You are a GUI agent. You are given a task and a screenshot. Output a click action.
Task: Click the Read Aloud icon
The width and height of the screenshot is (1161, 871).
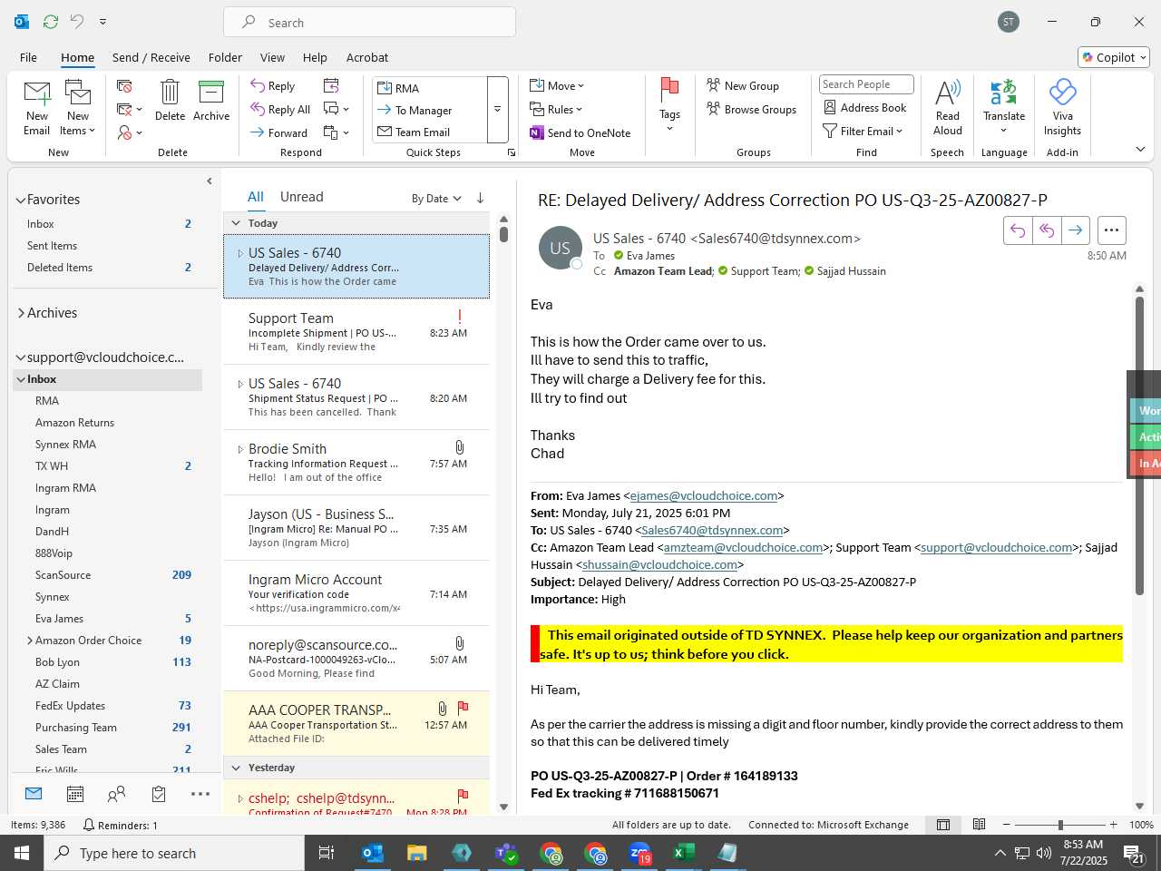pos(948,107)
